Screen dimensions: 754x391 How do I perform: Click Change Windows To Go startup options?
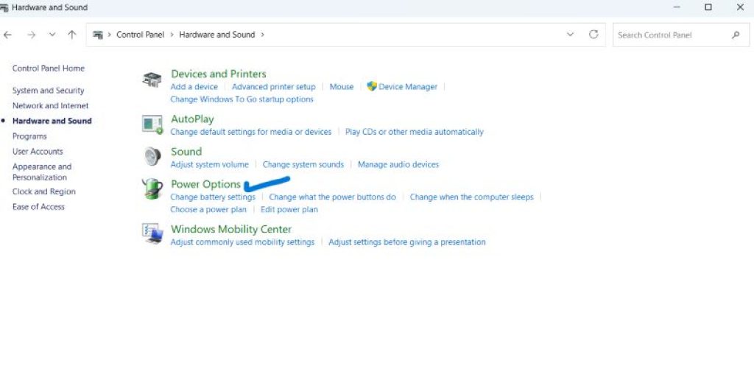click(x=242, y=99)
